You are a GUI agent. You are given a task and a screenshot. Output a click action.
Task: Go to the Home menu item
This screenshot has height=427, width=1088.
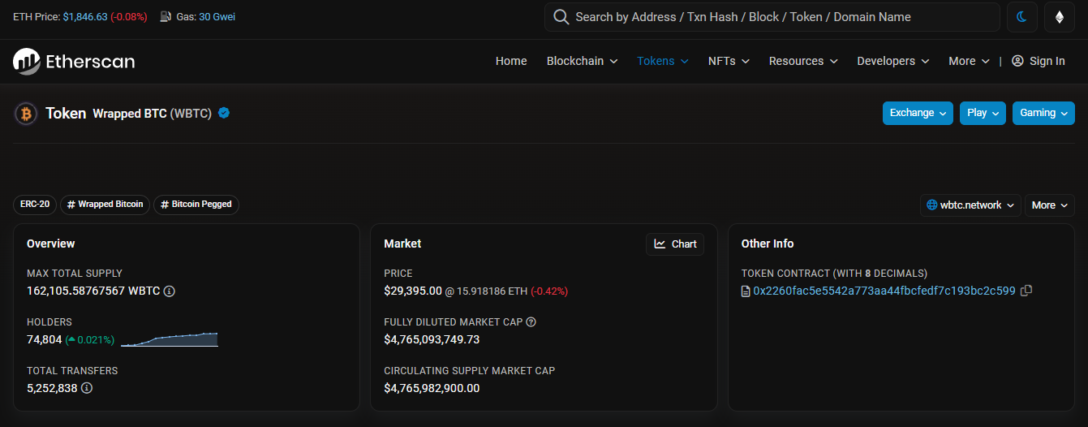pos(511,61)
